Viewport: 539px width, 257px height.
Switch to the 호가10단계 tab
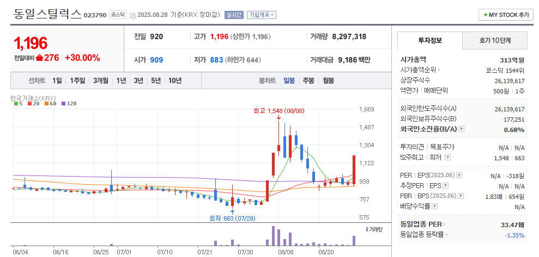(495, 40)
